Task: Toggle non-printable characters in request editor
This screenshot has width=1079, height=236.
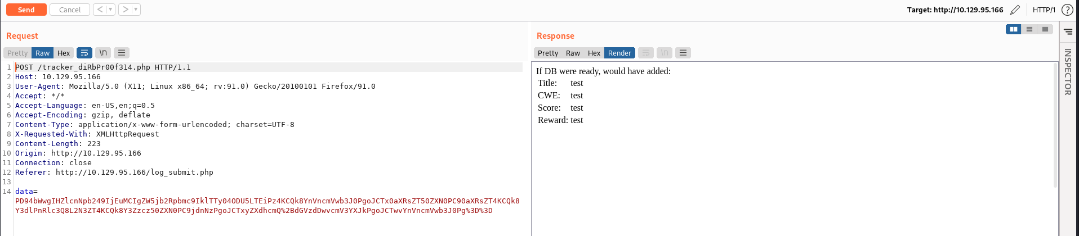Action: (x=103, y=53)
